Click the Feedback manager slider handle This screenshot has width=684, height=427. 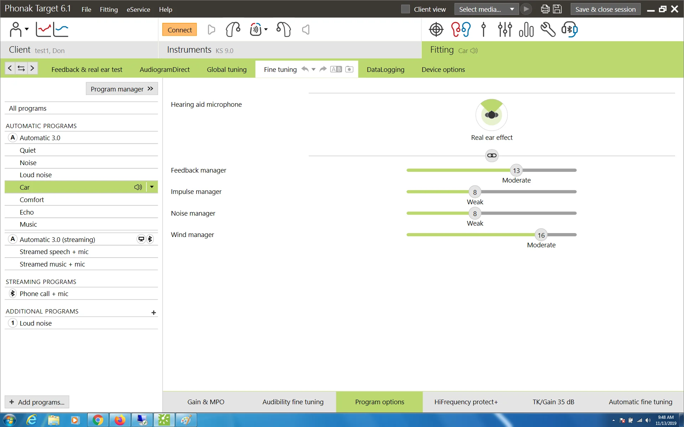click(x=516, y=170)
